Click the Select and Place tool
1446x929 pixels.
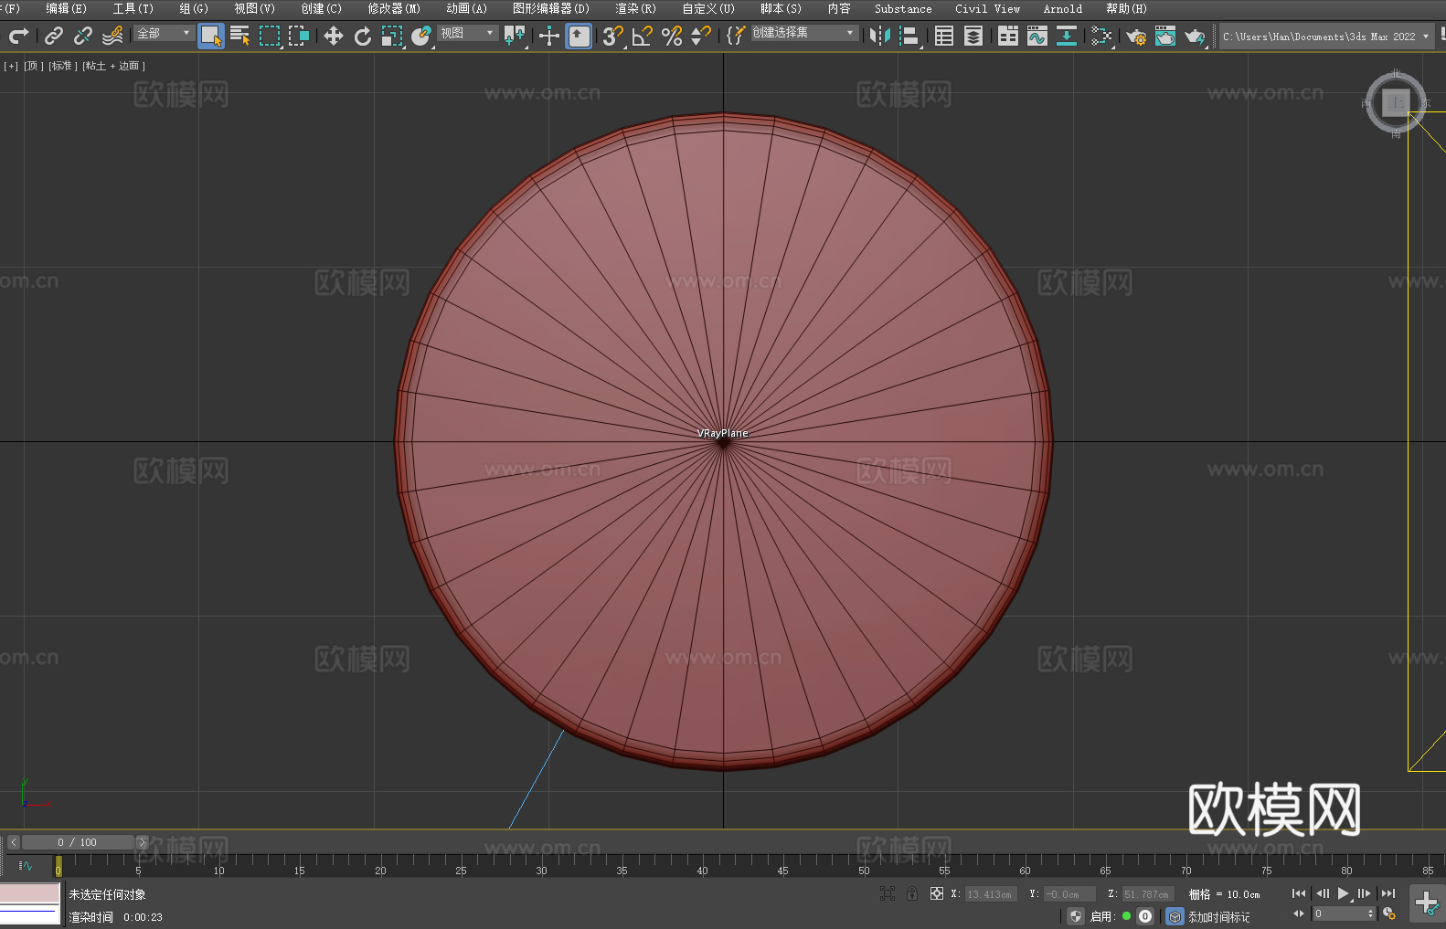(421, 36)
